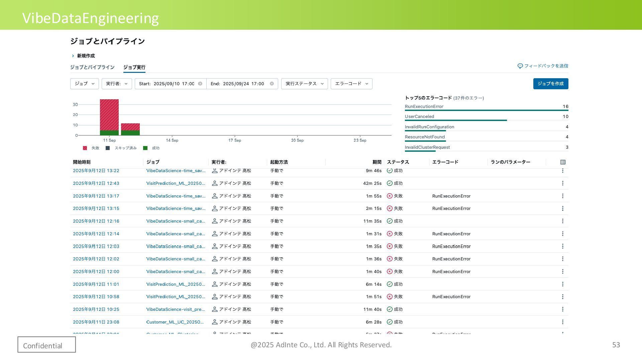This screenshot has height=361, width=642.
Task: Open the 実行ステータス dropdown
Action: pyautogui.click(x=304, y=84)
